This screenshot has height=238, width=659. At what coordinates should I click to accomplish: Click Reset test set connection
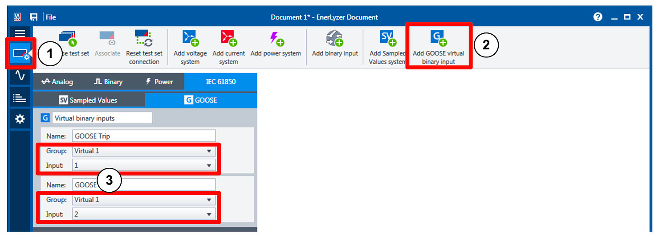pos(144,48)
